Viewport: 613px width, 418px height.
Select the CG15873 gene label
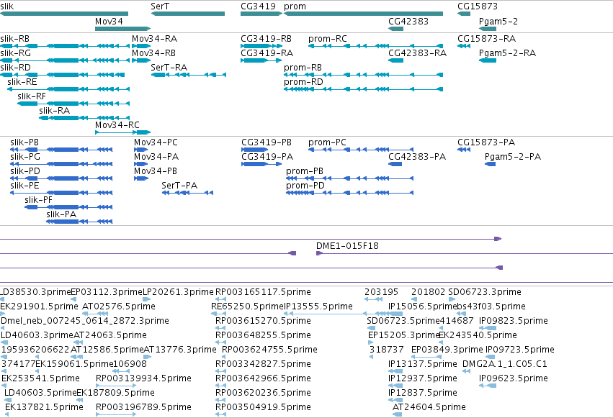click(x=478, y=6)
